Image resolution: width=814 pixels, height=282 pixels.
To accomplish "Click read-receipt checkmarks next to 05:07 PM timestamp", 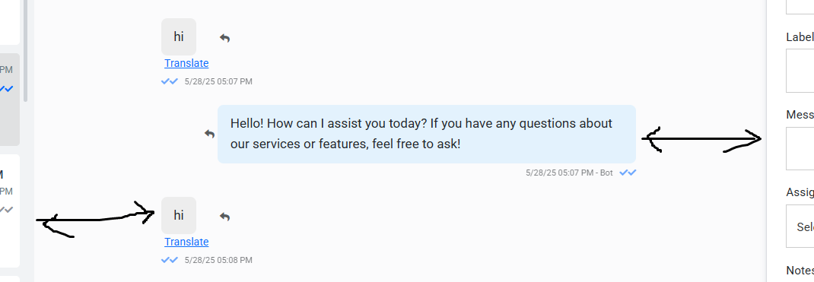I will coord(170,81).
